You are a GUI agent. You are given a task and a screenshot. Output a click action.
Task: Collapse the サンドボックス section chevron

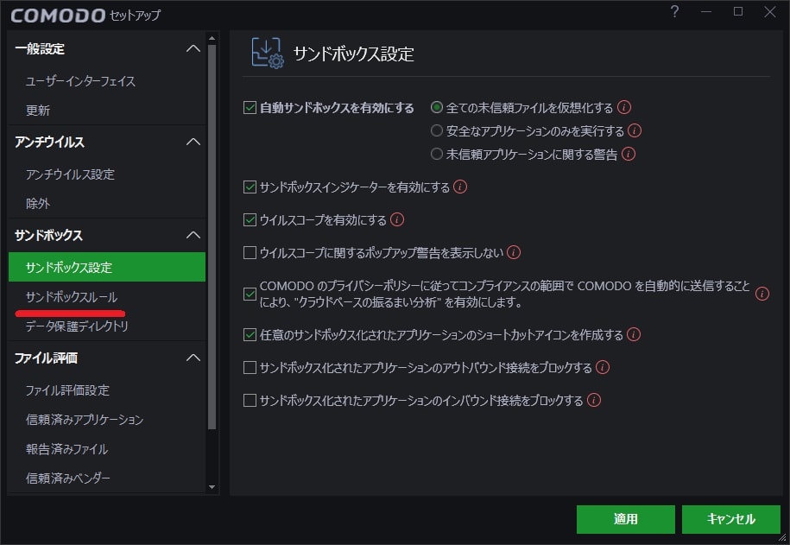tap(193, 235)
